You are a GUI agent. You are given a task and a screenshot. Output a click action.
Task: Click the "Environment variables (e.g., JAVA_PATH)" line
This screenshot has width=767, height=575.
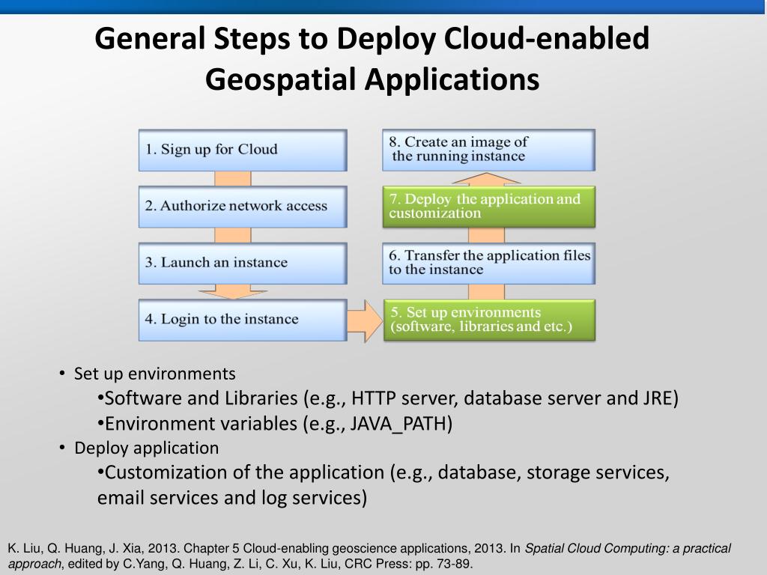point(275,424)
